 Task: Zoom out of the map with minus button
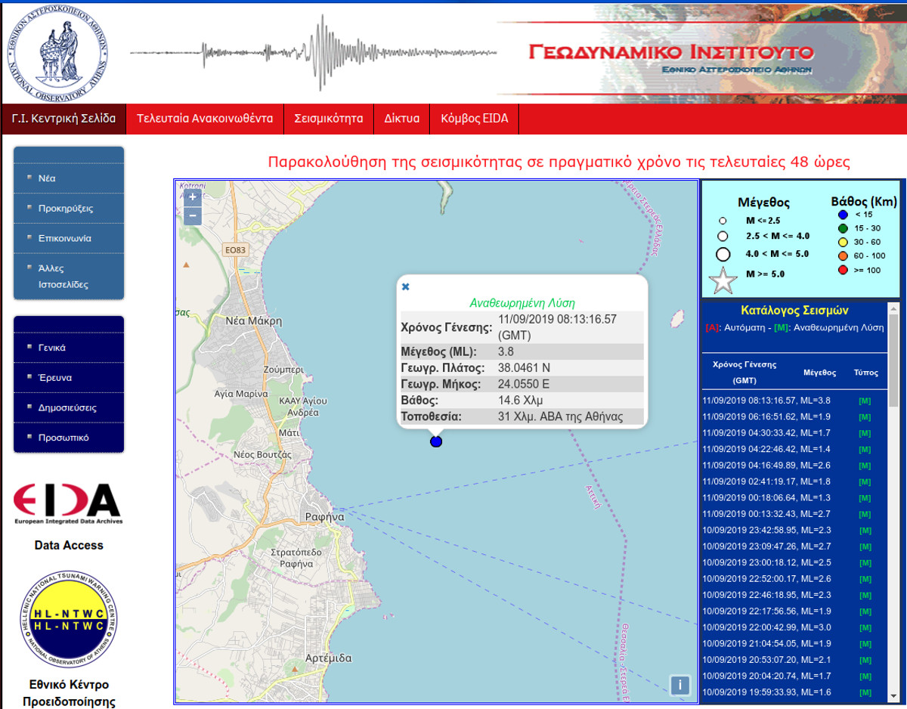tap(192, 216)
